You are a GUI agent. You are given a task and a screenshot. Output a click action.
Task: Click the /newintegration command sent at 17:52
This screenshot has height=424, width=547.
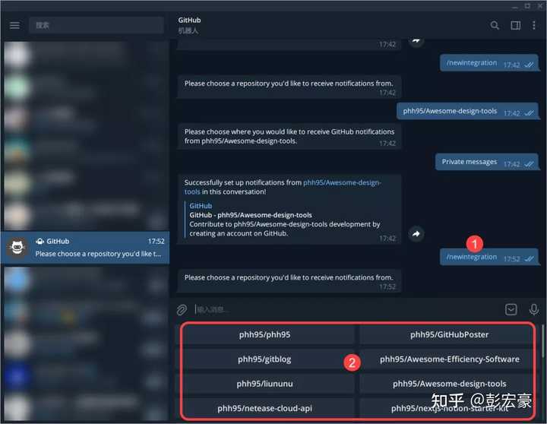(x=489, y=257)
